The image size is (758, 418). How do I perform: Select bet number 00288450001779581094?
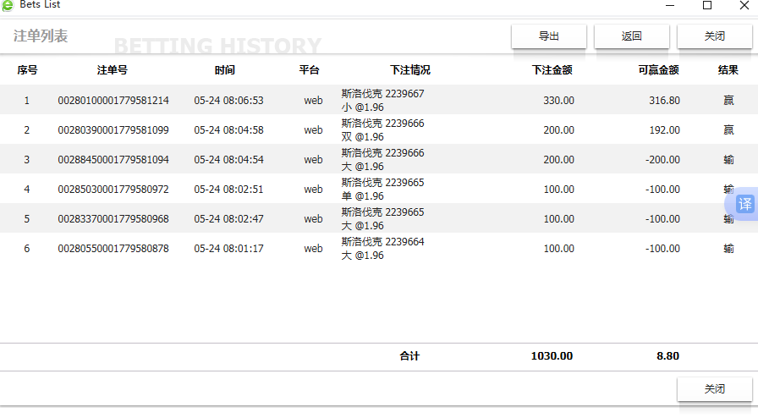point(113,160)
